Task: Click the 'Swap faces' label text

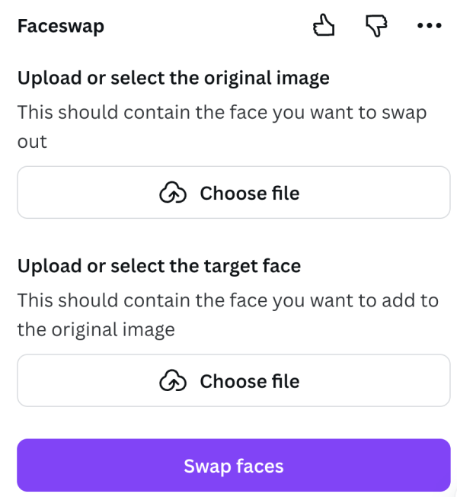Action: 233,466
